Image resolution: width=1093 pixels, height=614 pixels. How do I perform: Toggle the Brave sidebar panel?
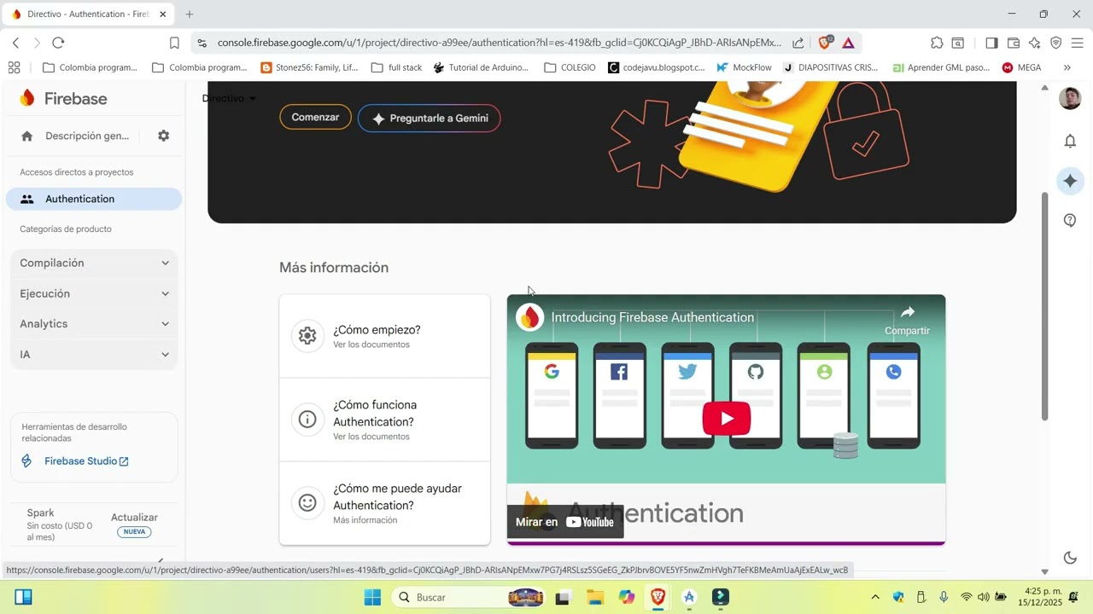point(991,43)
